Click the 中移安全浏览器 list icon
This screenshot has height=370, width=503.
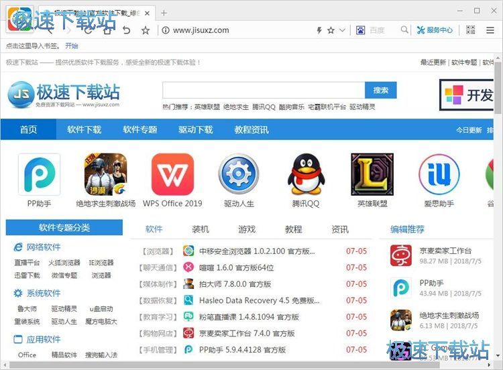188,251
